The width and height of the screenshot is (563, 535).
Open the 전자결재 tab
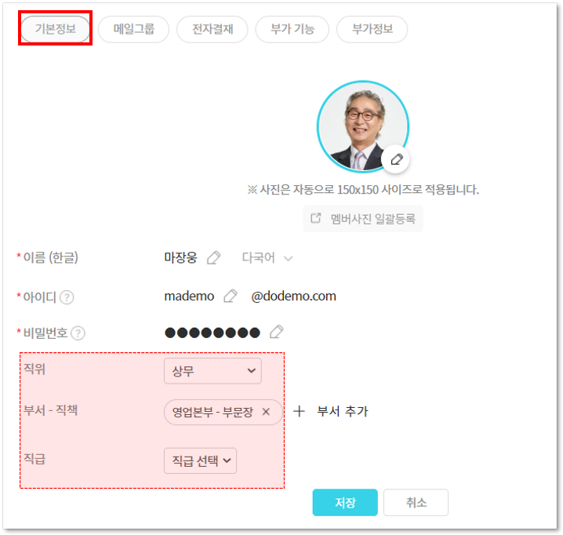(x=212, y=29)
